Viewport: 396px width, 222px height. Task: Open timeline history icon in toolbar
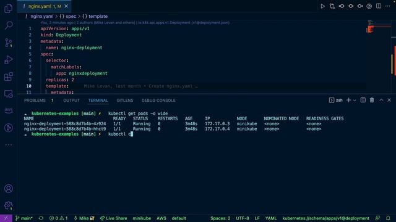pyautogui.click(x=369, y=6)
